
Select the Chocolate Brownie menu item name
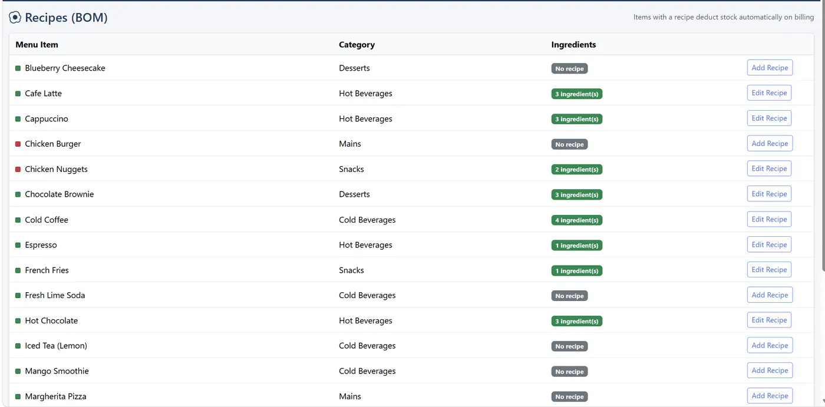click(59, 194)
